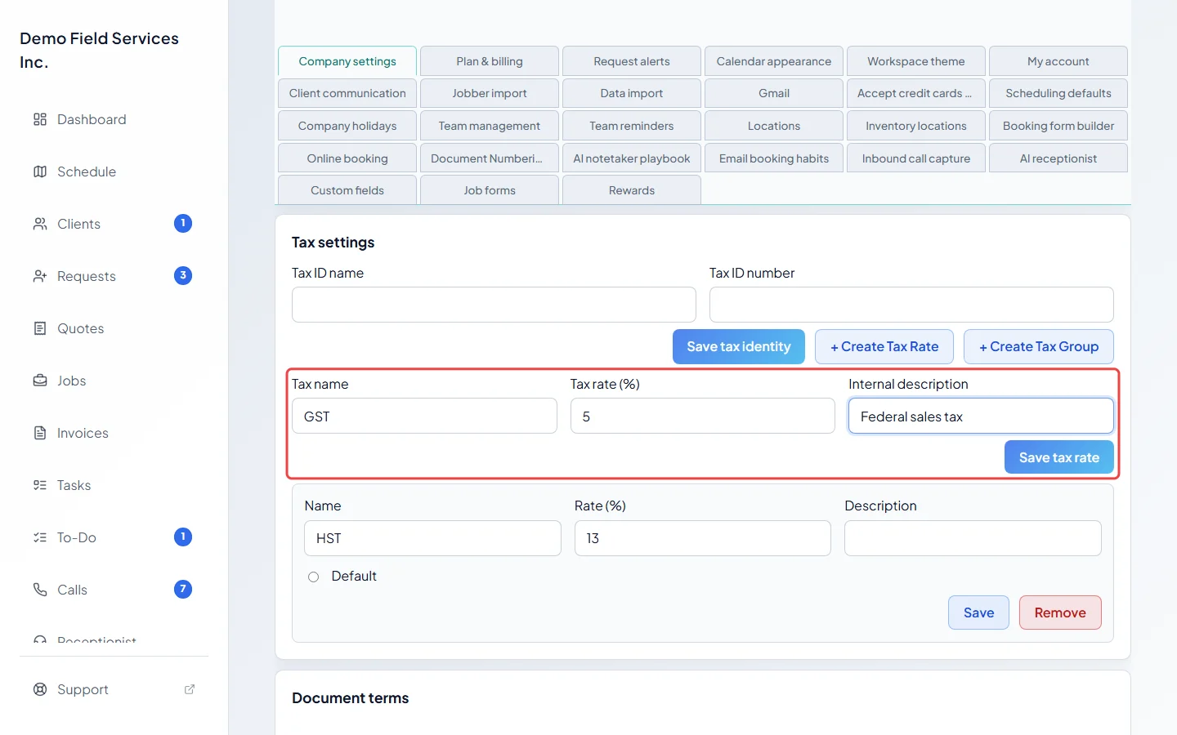Click the Clients badge showing 1
This screenshot has height=735, width=1177.
coord(183,224)
